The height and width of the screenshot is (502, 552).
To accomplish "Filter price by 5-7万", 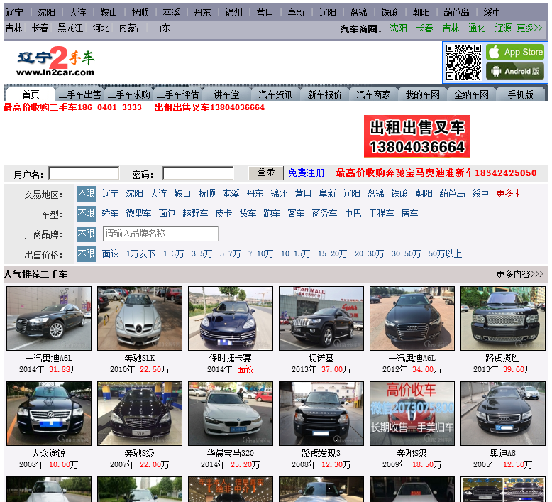I will [x=230, y=254].
